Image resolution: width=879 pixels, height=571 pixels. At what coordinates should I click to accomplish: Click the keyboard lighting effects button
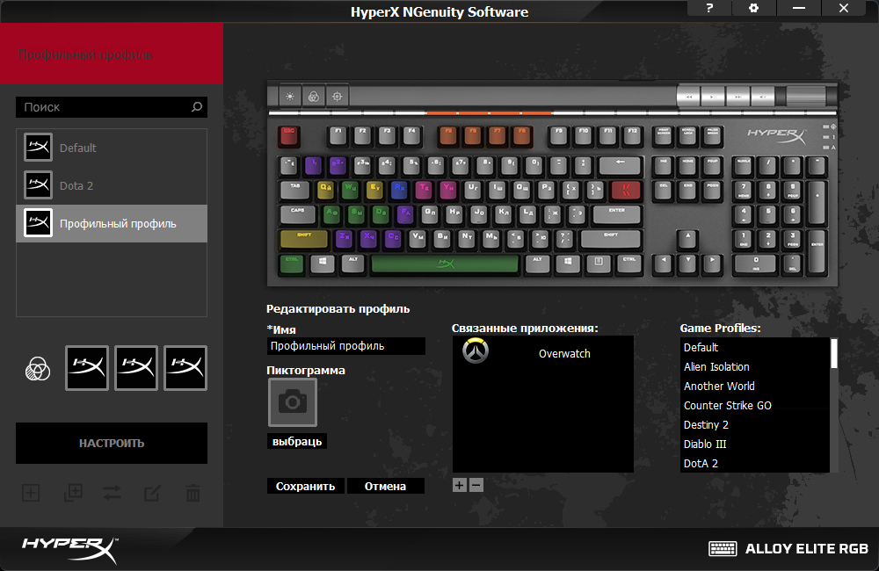pos(314,97)
